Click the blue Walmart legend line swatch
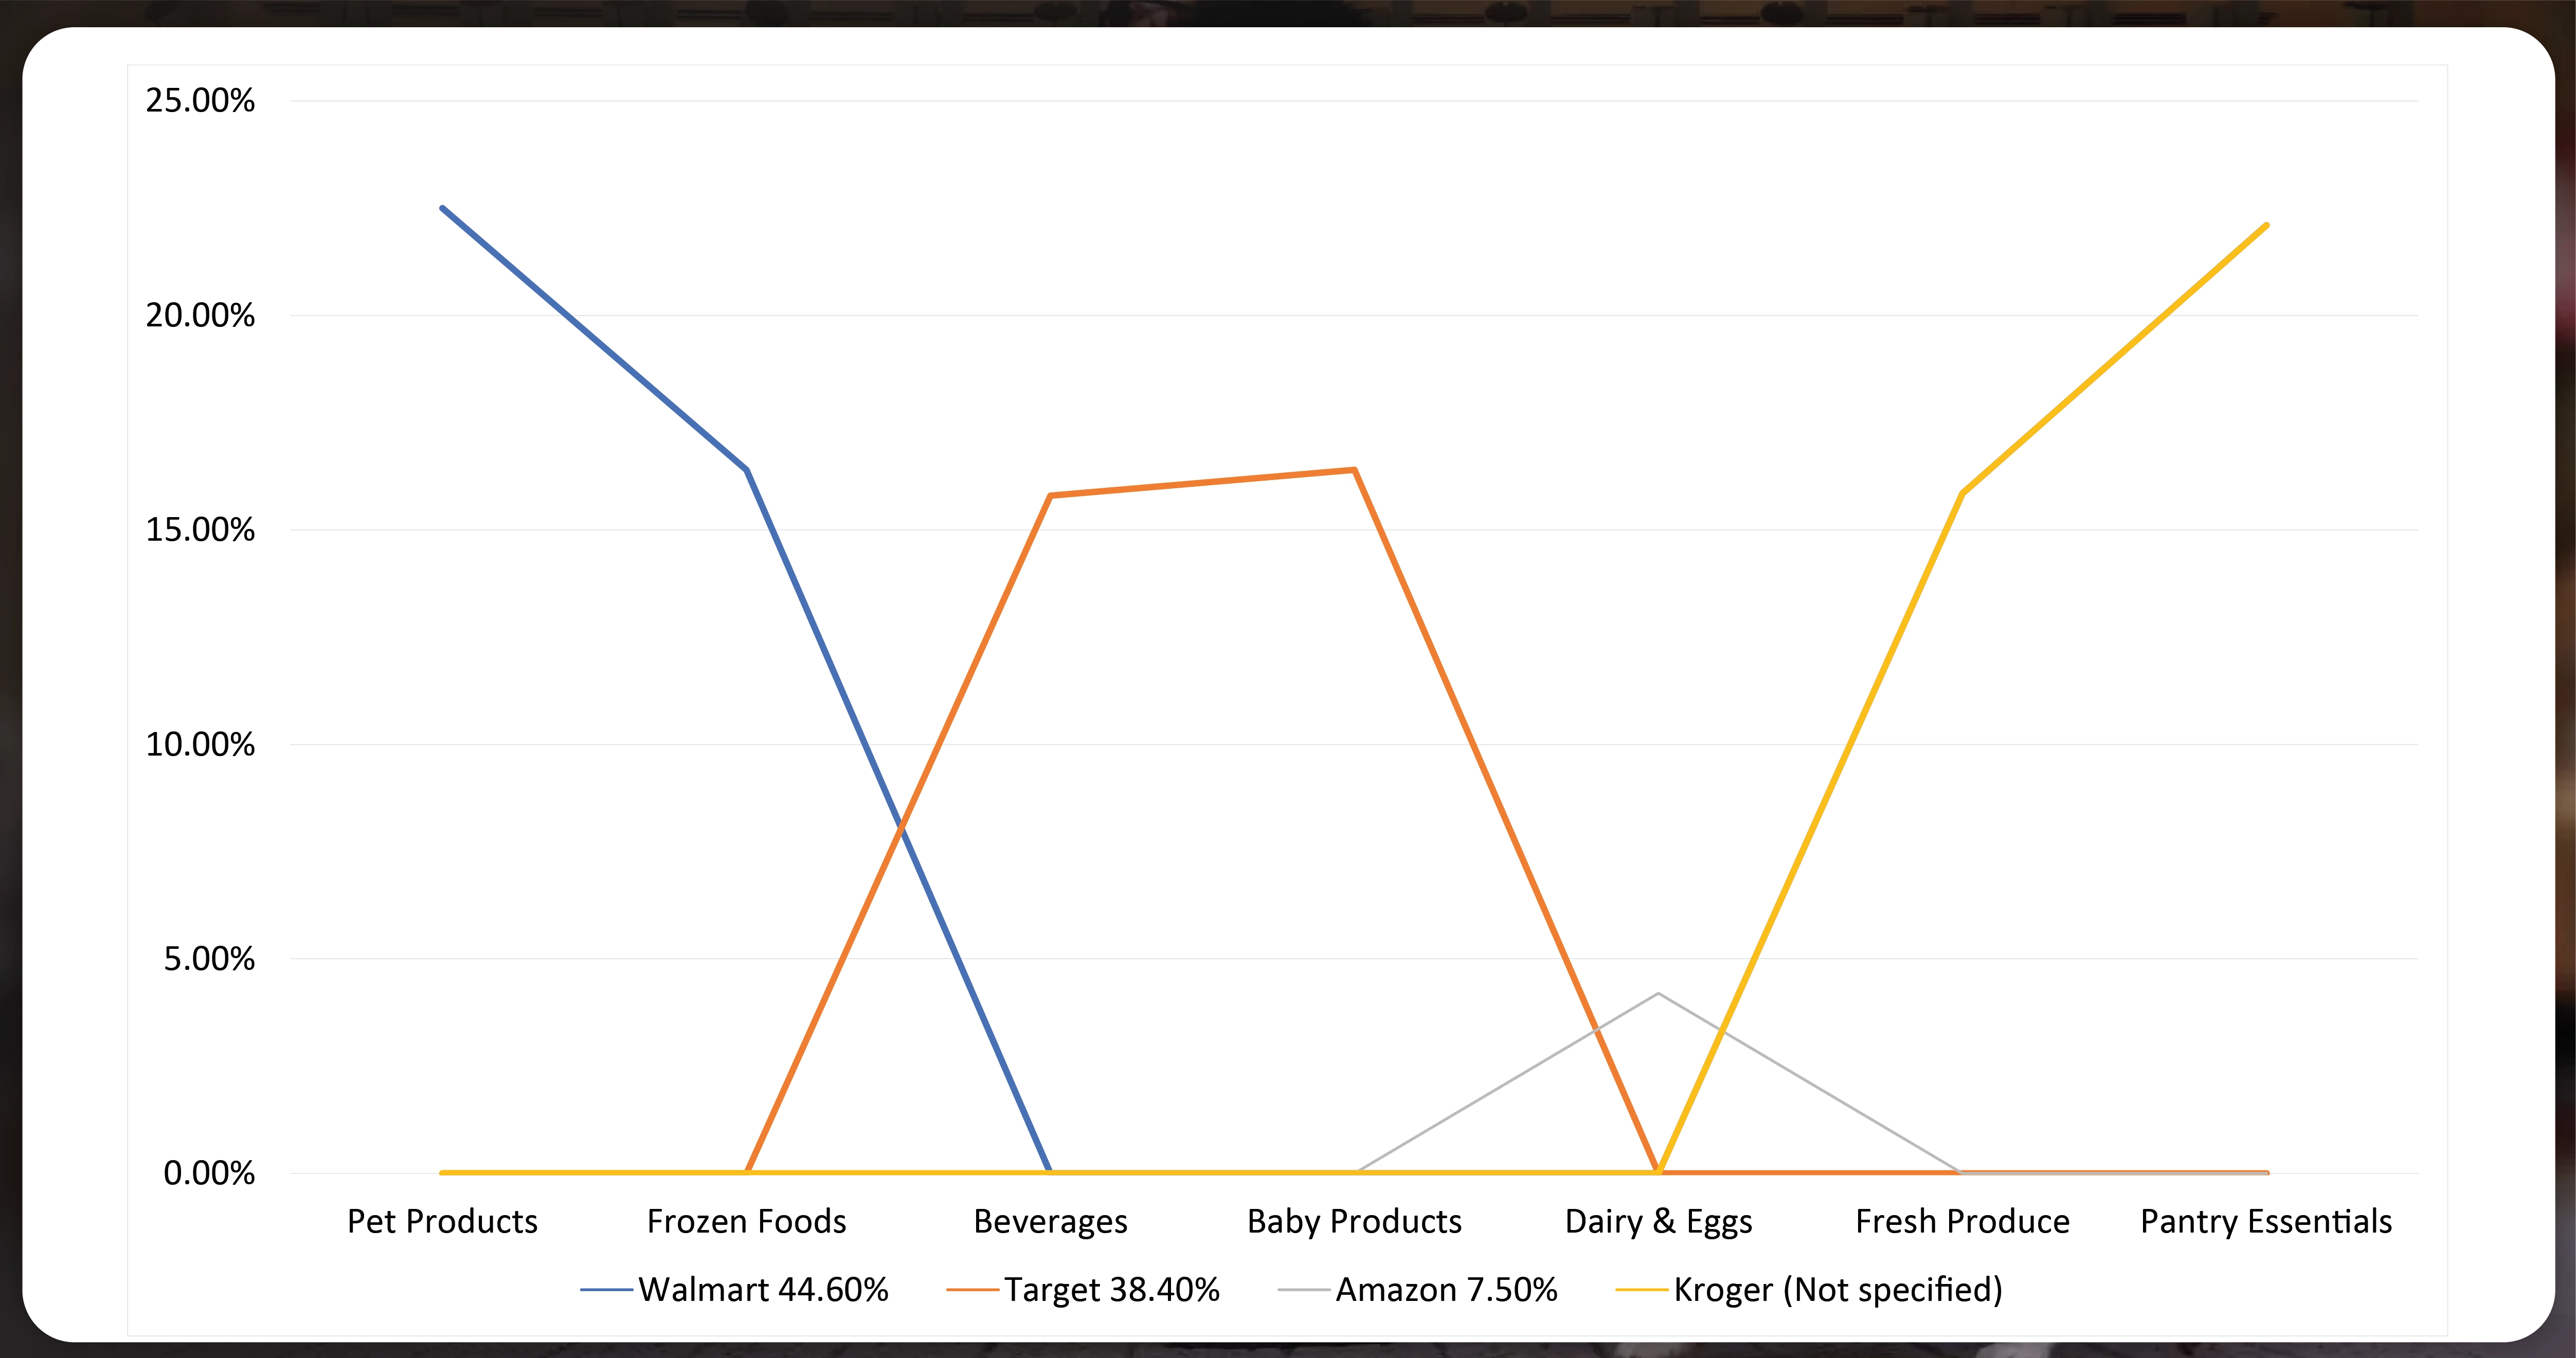The width and height of the screenshot is (2576, 1358). (606, 1290)
